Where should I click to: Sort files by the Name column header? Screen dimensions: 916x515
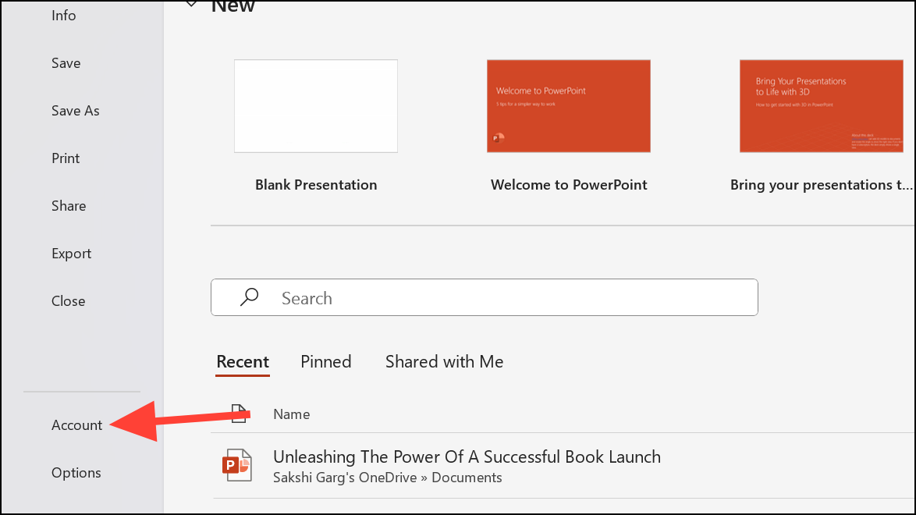pos(292,414)
